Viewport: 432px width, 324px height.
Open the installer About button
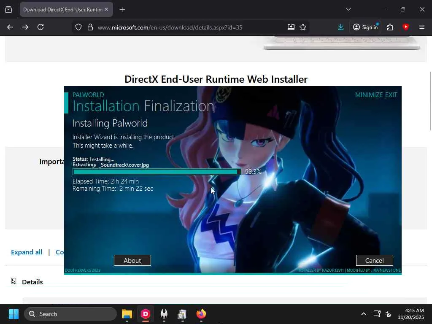coord(132,260)
